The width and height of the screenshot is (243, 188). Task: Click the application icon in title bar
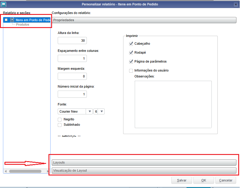click(x=3, y=4)
